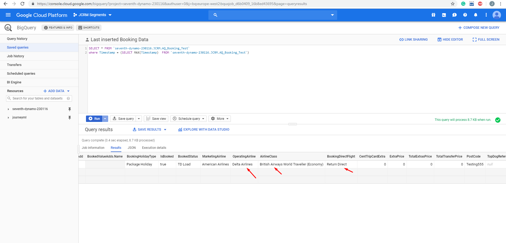This screenshot has width=506, height=243.
Task: Click the help icon in resource search
Action: pyautogui.click(x=68, y=98)
